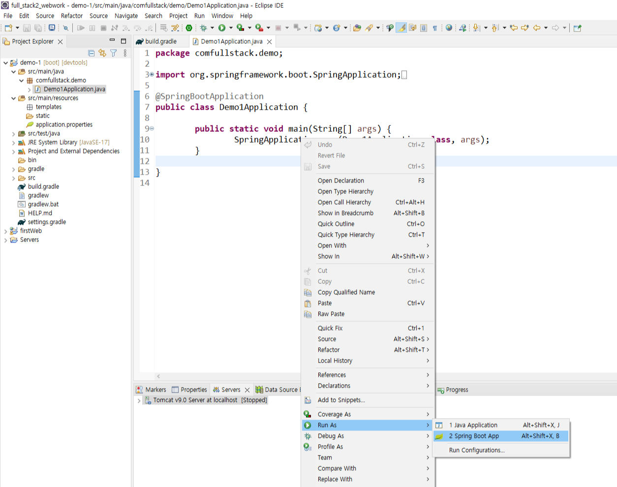Toggle Mark Occurrences highlighter button
This screenshot has width=617, height=487.
point(401,28)
